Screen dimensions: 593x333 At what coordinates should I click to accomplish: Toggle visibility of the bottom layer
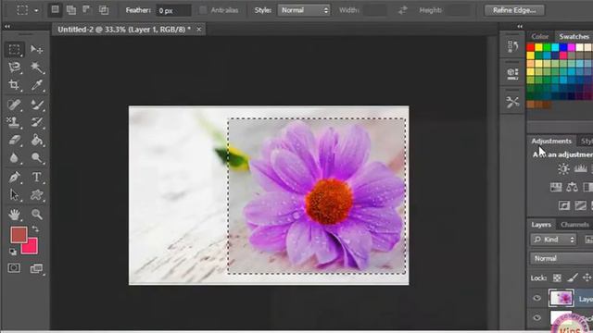pos(537,318)
